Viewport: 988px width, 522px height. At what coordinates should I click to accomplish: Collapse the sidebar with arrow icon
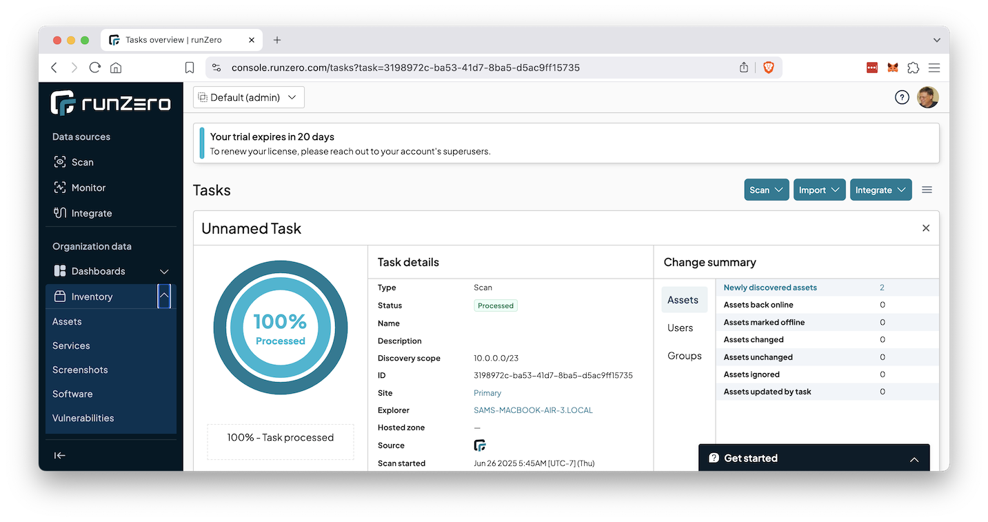(60, 455)
